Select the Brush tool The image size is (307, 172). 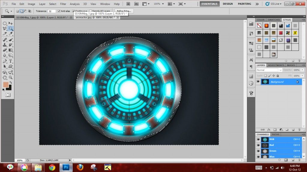(x=10, y=40)
